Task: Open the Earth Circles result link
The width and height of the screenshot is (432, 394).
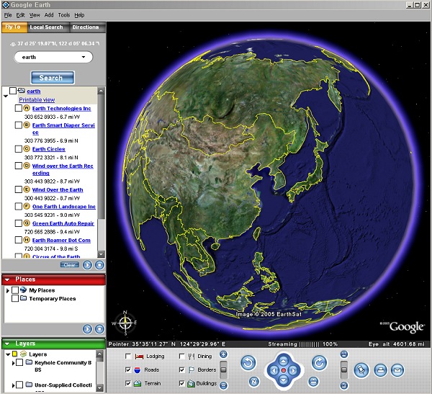Action: [x=48, y=149]
